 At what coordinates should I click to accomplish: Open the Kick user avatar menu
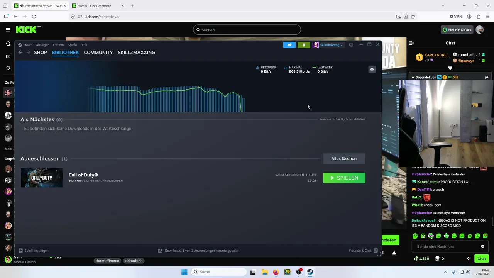coord(480,30)
